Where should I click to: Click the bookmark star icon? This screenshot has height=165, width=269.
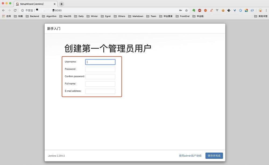186,10
